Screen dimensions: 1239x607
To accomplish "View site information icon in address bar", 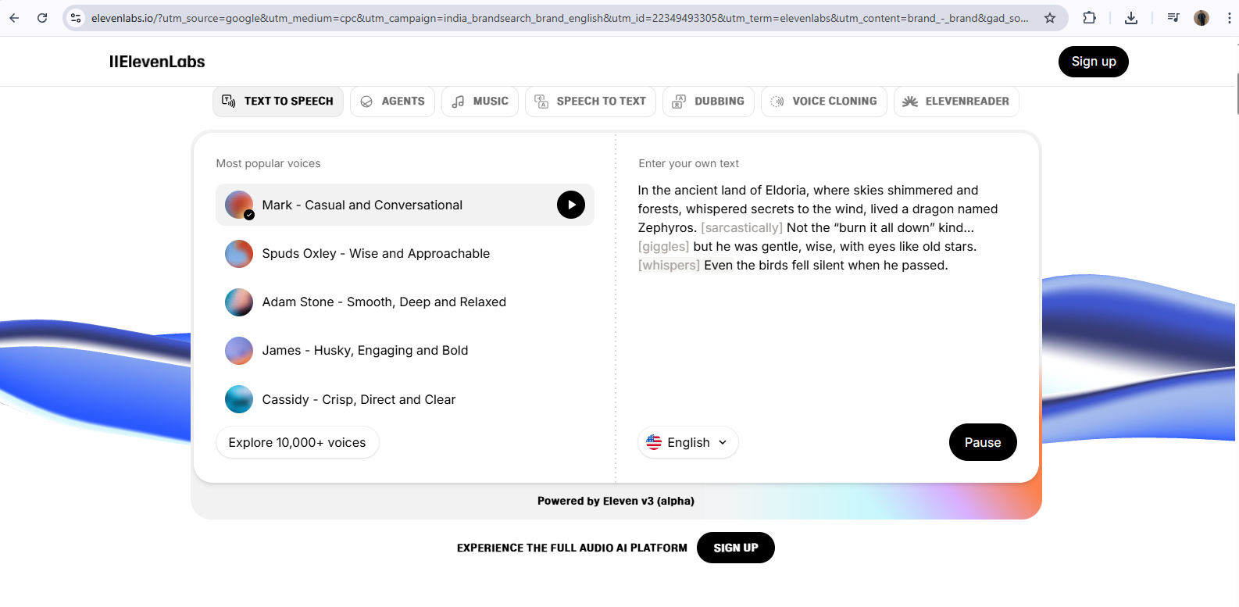I will pyautogui.click(x=76, y=18).
